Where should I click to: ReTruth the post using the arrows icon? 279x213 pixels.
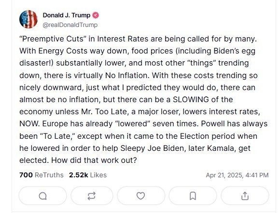[x=92, y=196]
